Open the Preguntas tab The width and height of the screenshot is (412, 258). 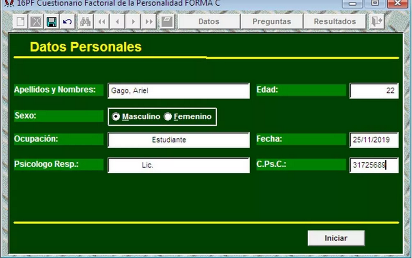272,21
